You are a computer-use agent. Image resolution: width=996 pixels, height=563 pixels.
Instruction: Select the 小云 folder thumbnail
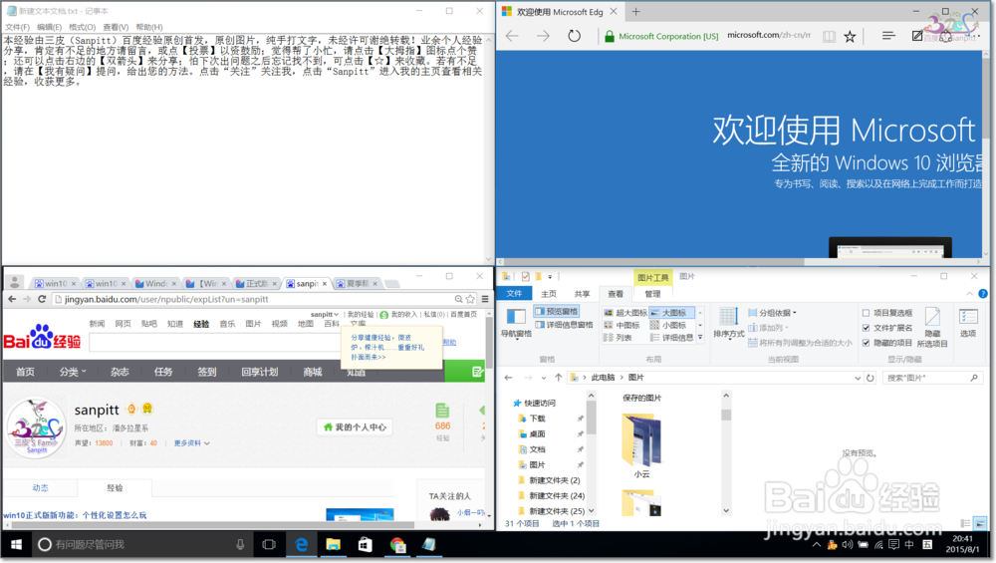click(641, 446)
